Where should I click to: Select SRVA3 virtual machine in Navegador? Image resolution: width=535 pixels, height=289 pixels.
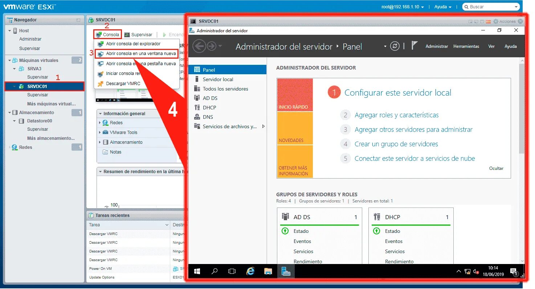pos(34,69)
